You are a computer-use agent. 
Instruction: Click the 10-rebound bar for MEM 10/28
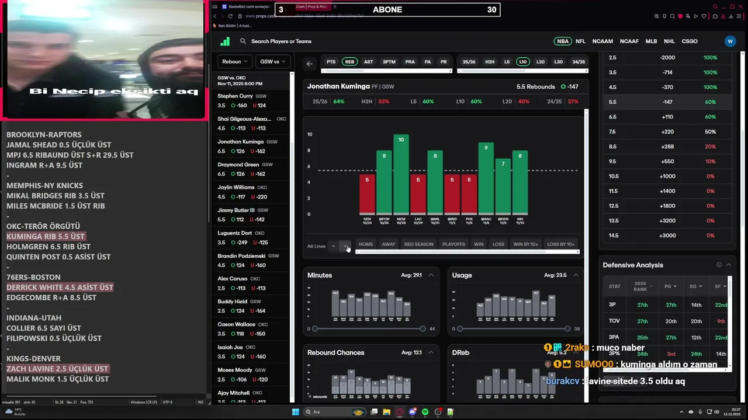click(x=401, y=174)
